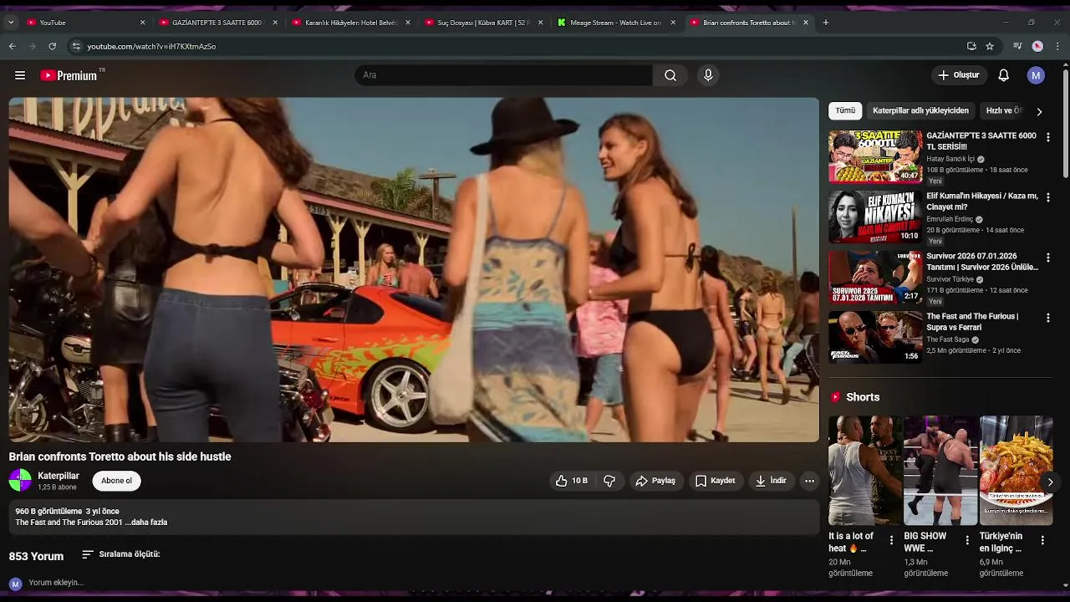Open browser profile avatar in toolbar
Image resolution: width=1070 pixels, height=602 pixels.
(x=1037, y=46)
